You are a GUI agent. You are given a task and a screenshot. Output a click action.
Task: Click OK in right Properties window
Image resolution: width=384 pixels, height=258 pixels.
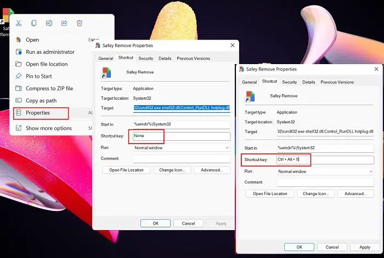300,247
